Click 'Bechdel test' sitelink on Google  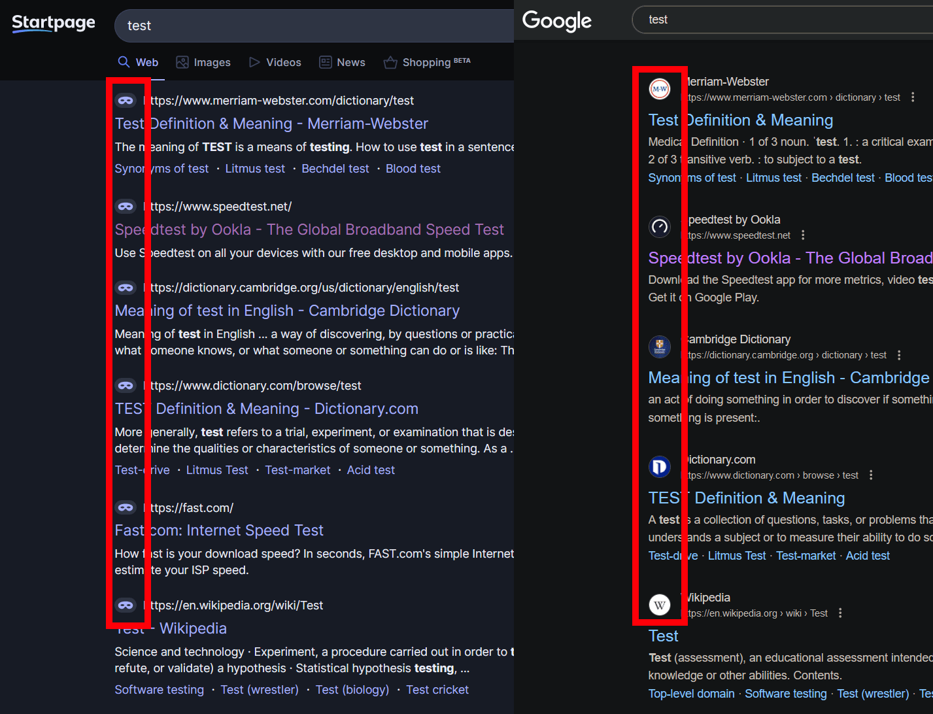[843, 178]
